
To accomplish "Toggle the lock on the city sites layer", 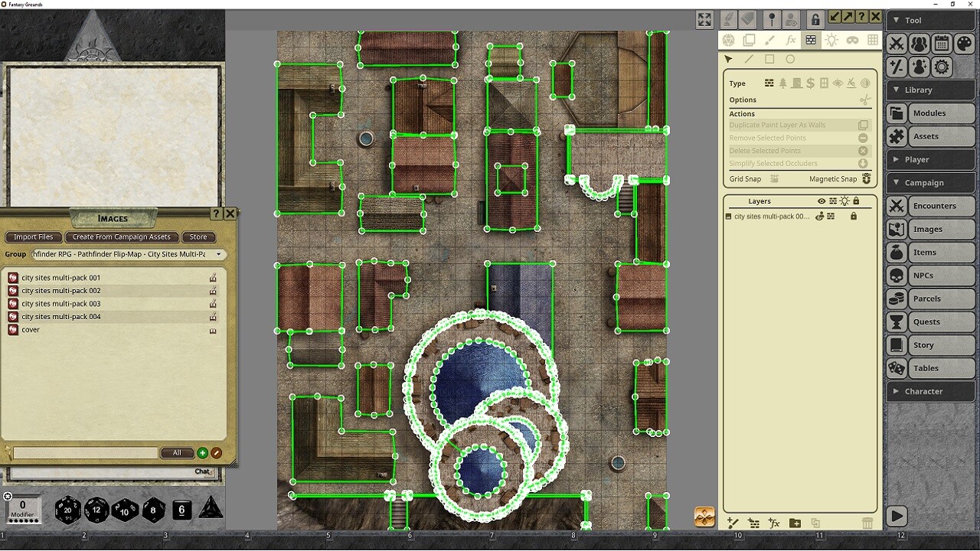I will click(x=854, y=217).
